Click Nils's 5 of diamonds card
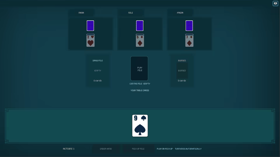 click(140, 40)
